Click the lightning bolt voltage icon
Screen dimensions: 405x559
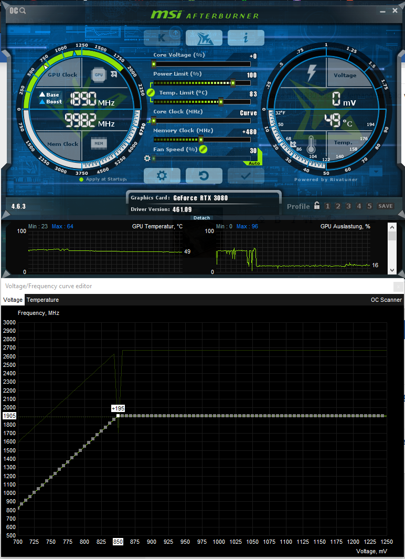point(311,73)
